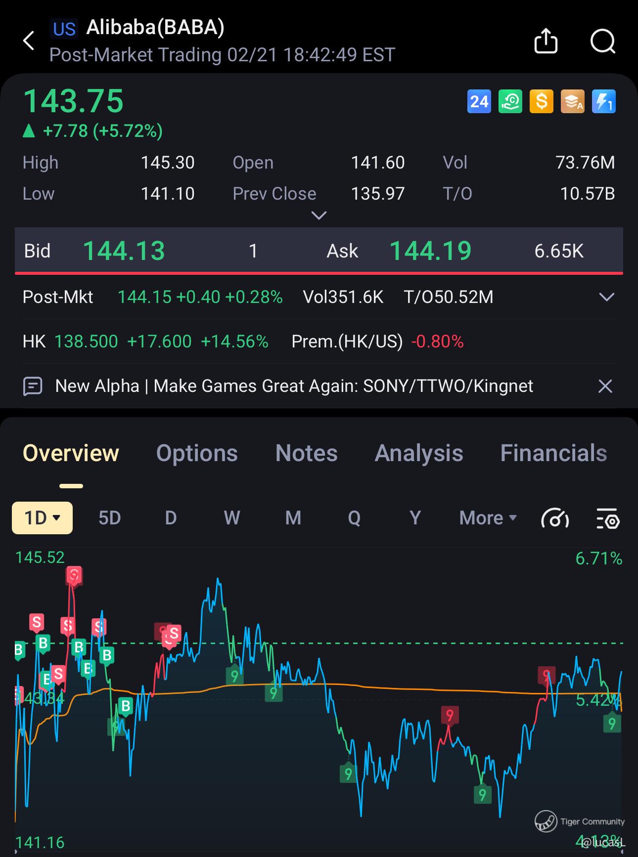Tap the Vol value 73.76M

point(586,163)
